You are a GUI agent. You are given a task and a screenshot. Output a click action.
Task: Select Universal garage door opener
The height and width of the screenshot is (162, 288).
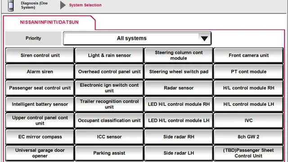pos(40,153)
